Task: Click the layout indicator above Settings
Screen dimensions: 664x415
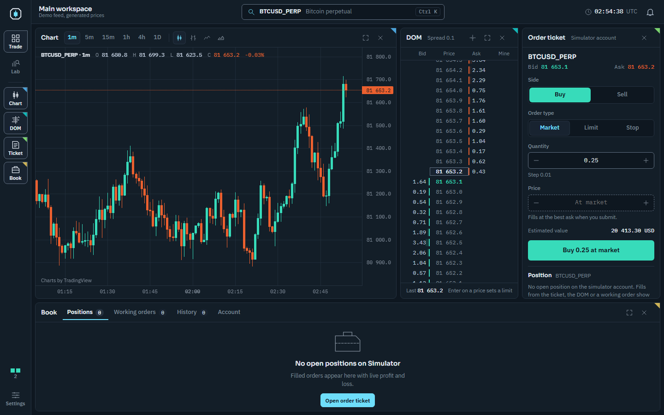Action: point(16,373)
